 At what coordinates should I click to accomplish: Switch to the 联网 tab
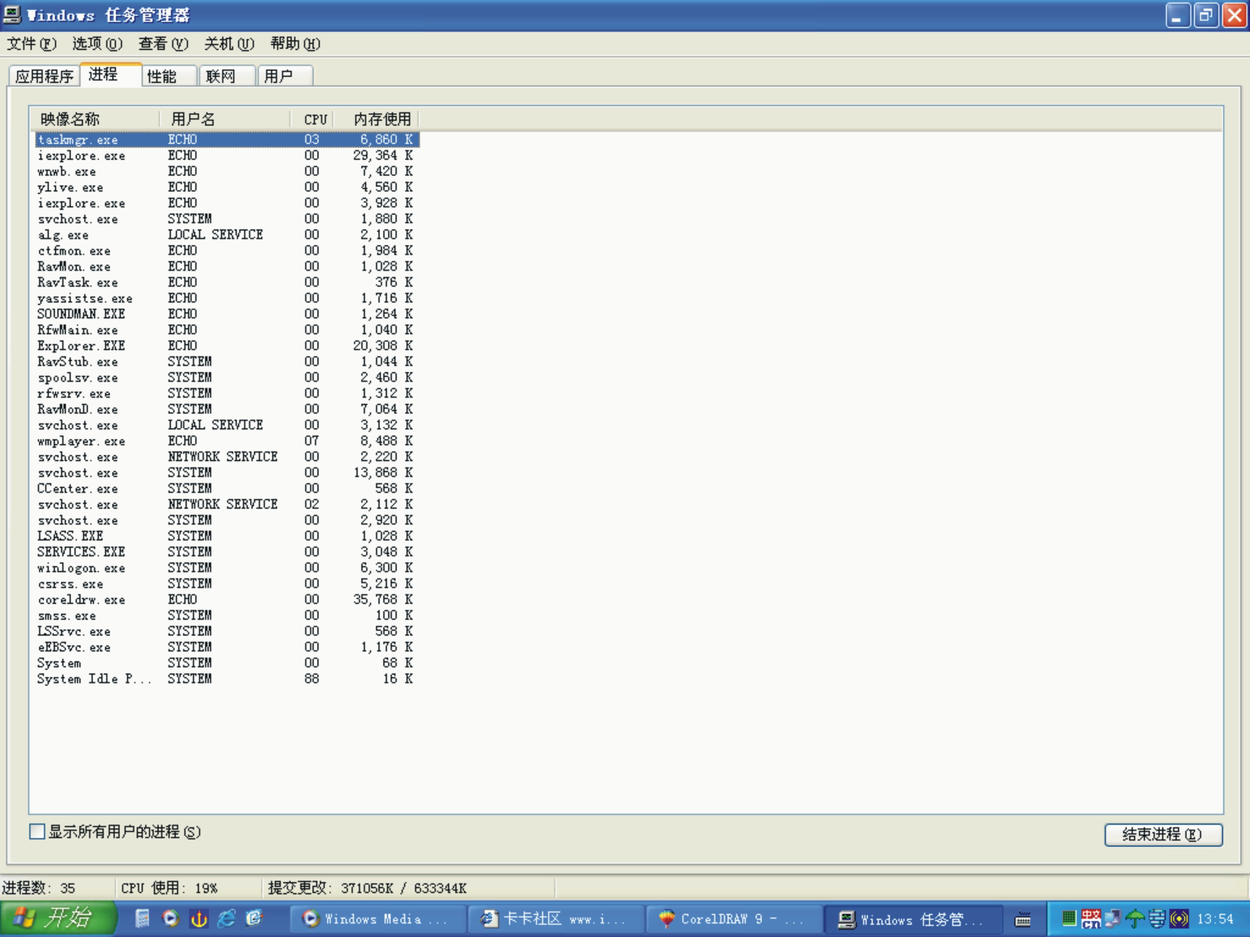(x=226, y=76)
